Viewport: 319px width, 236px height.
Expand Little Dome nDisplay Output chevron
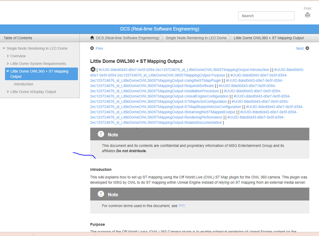point(8,92)
